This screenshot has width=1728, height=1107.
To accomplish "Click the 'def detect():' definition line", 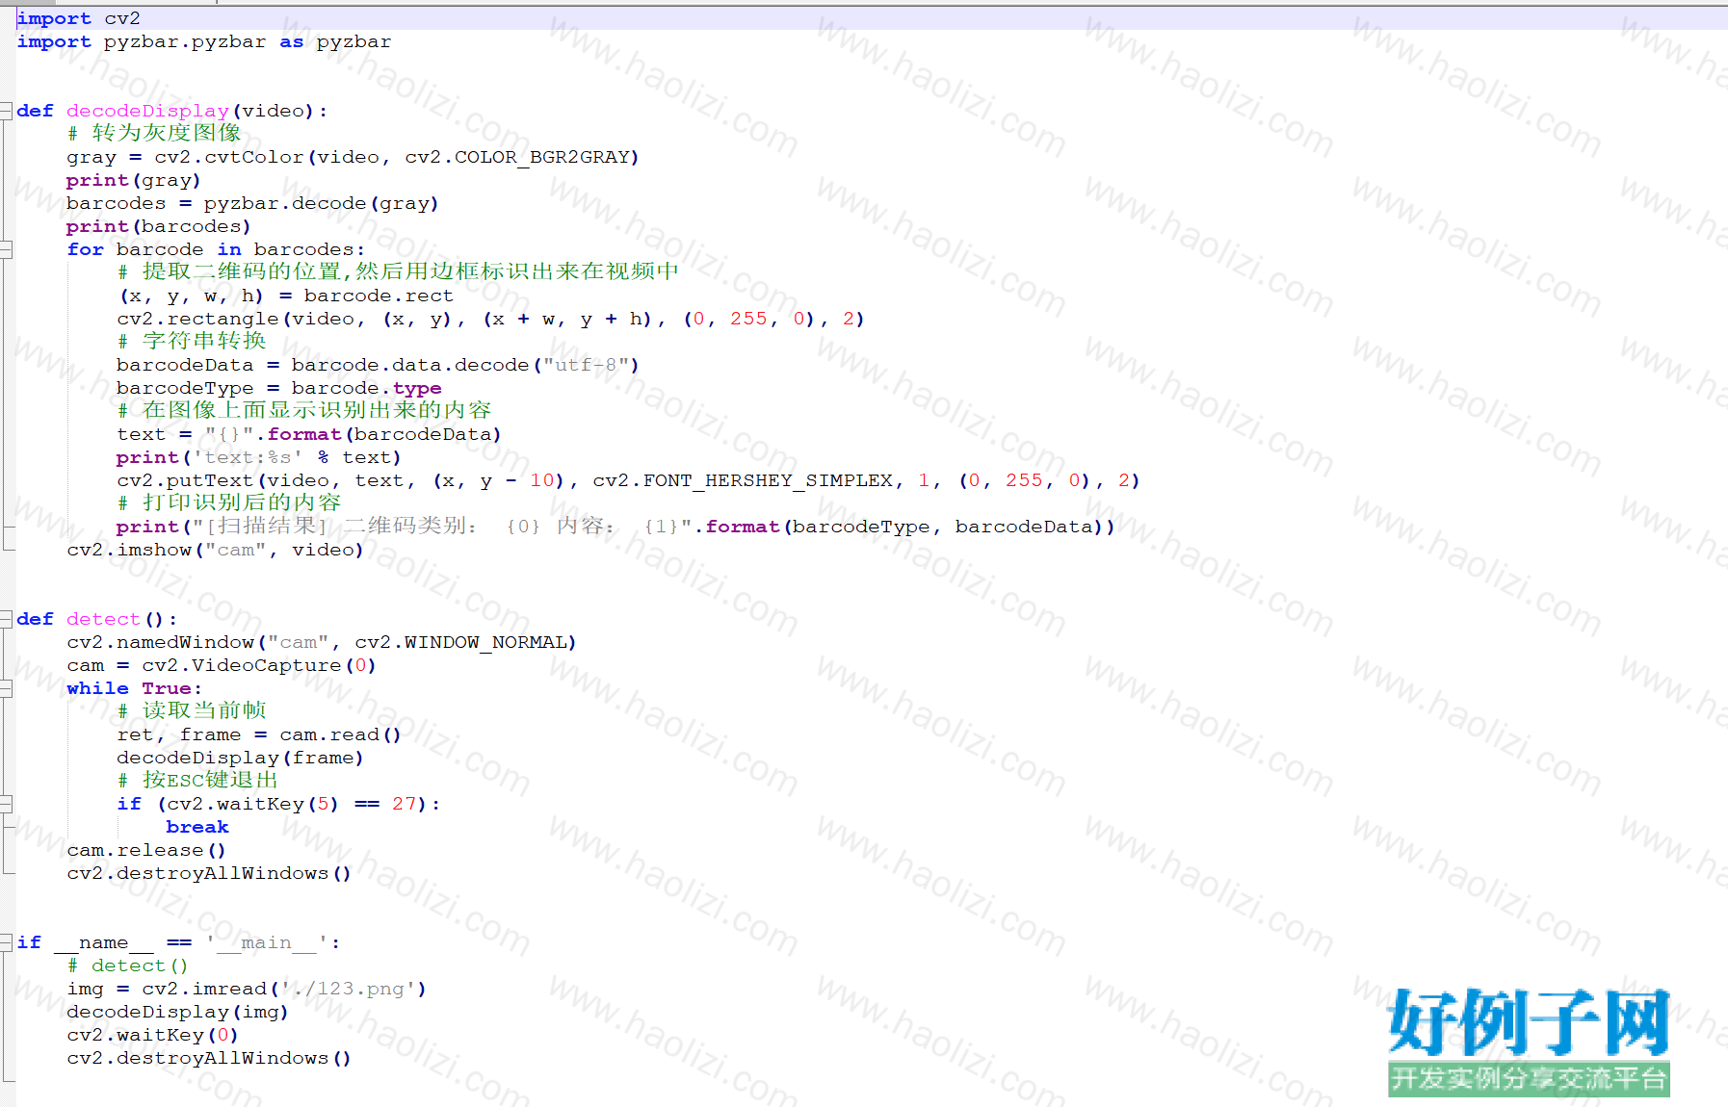I will pos(97,619).
